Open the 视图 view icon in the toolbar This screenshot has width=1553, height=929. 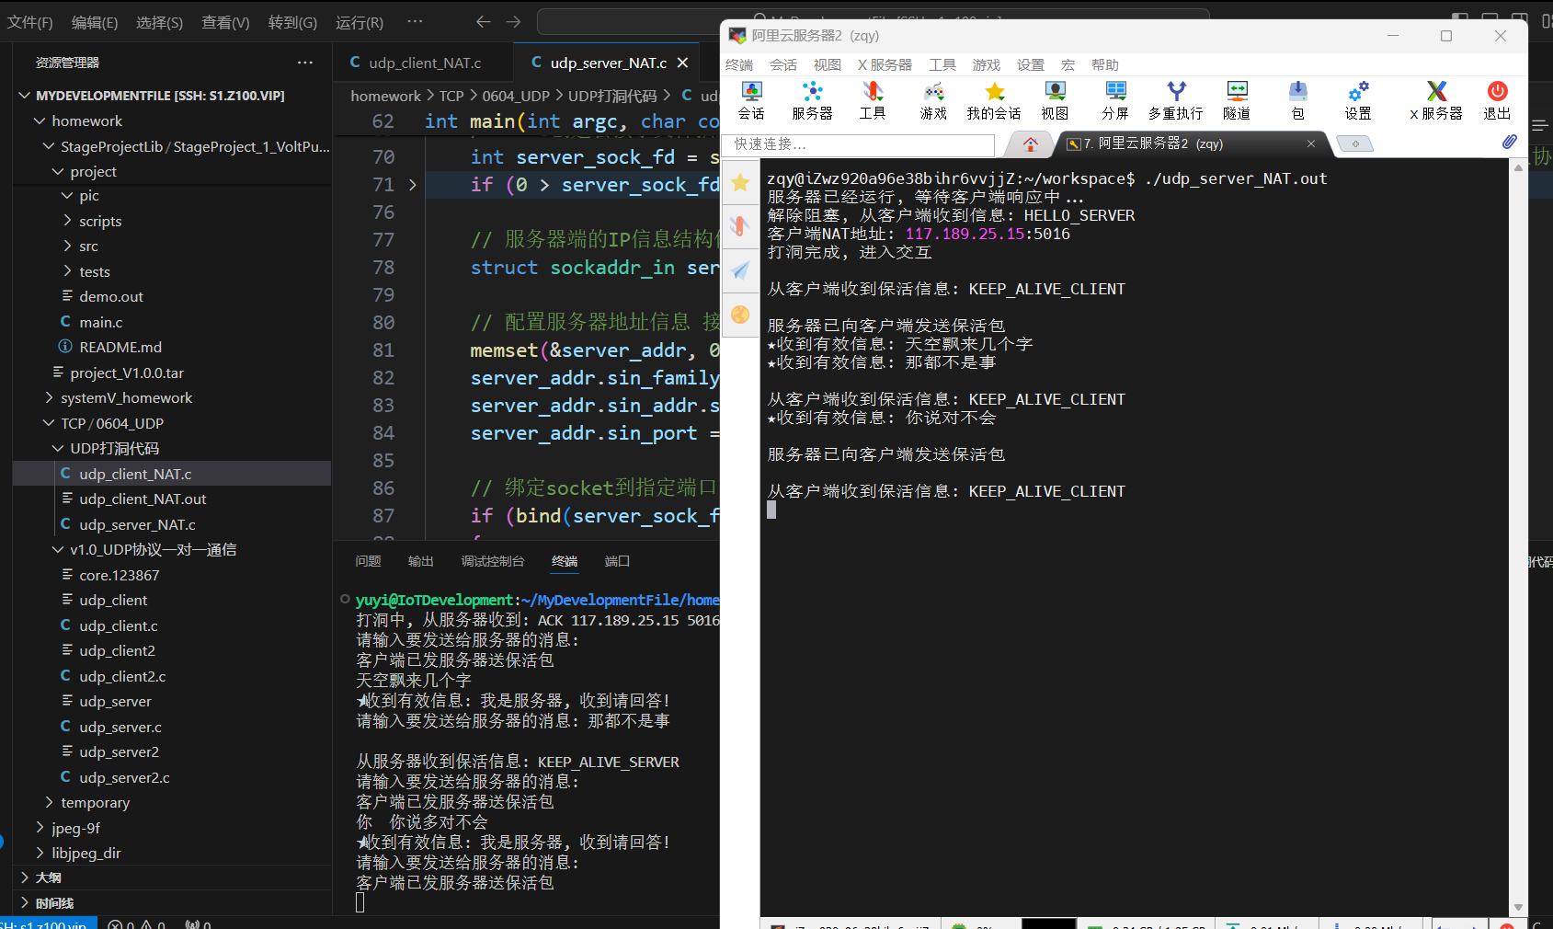click(1055, 100)
